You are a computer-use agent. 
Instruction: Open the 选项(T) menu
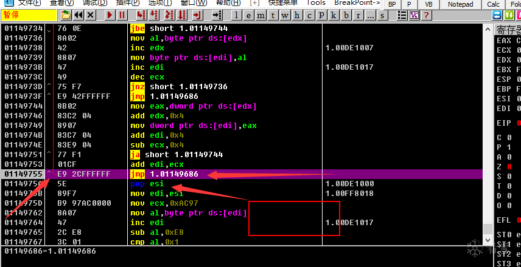[x=160, y=3]
